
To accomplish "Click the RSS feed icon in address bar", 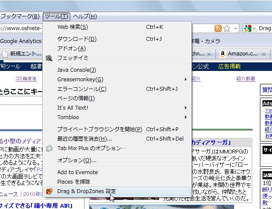I will tap(218, 28).
